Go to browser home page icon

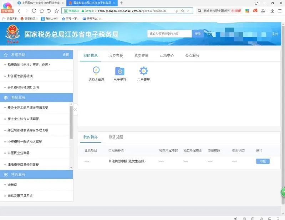click(x=42, y=11)
